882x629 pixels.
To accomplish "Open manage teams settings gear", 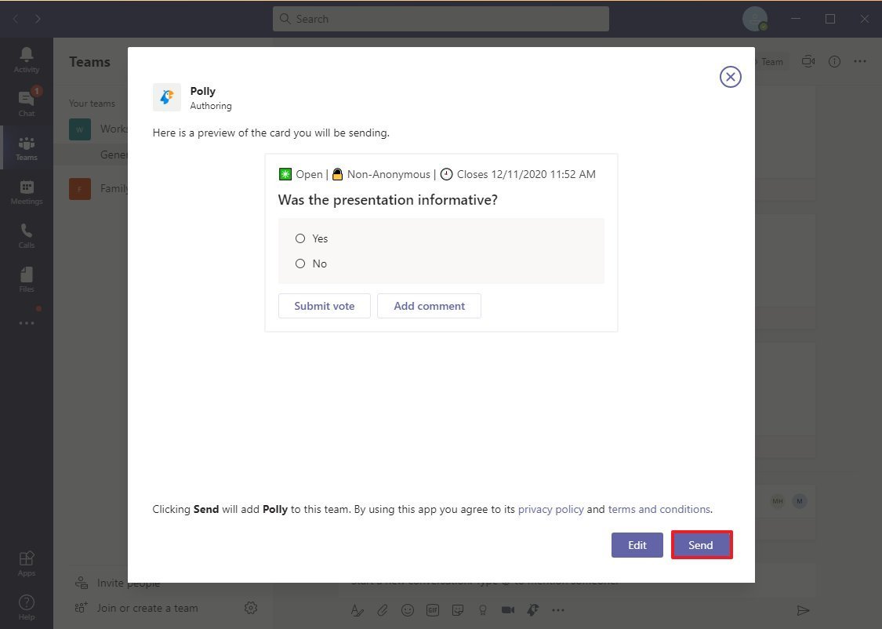I will 251,608.
